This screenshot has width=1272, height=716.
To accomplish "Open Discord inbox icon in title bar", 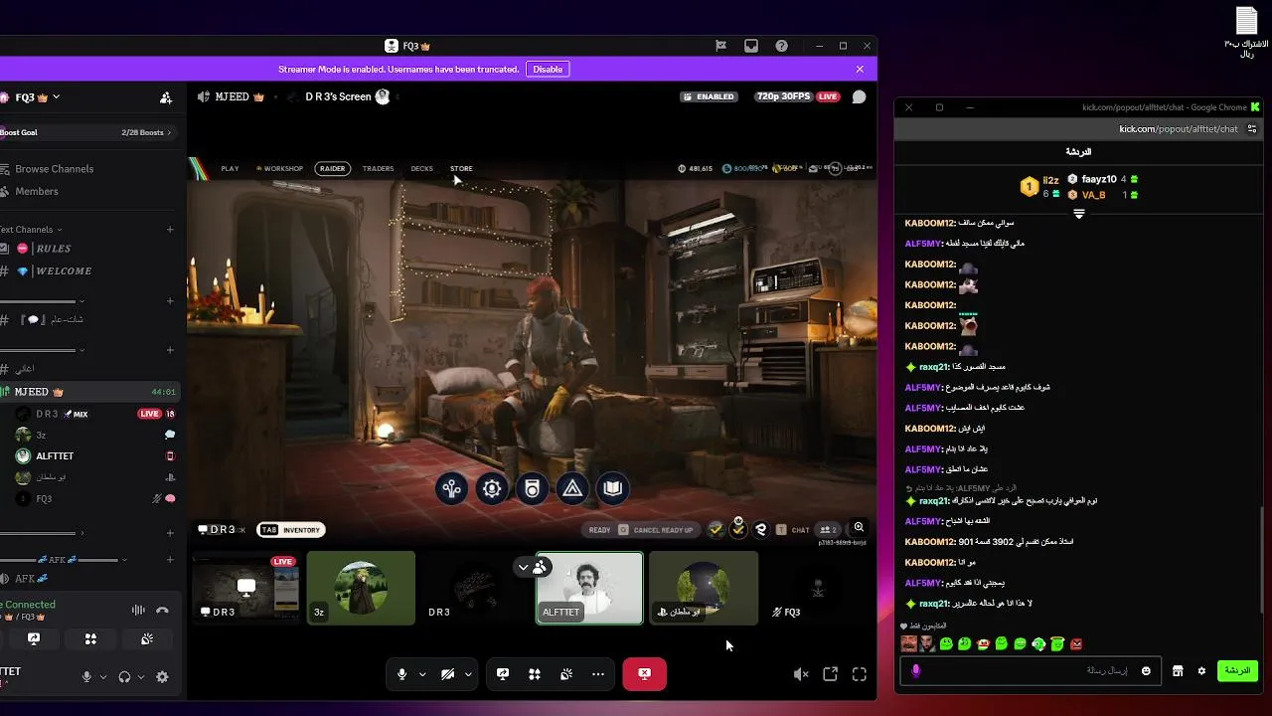I will (x=751, y=46).
